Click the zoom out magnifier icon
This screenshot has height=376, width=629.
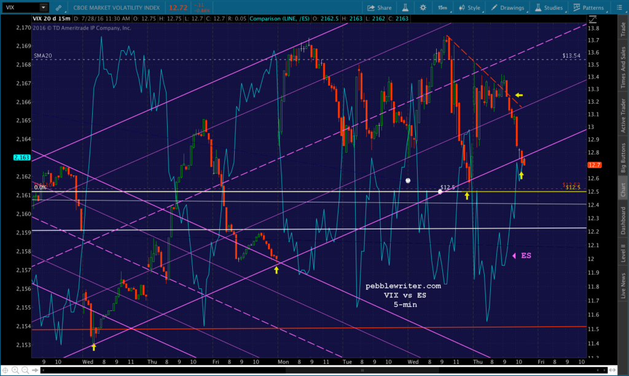pos(25,370)
